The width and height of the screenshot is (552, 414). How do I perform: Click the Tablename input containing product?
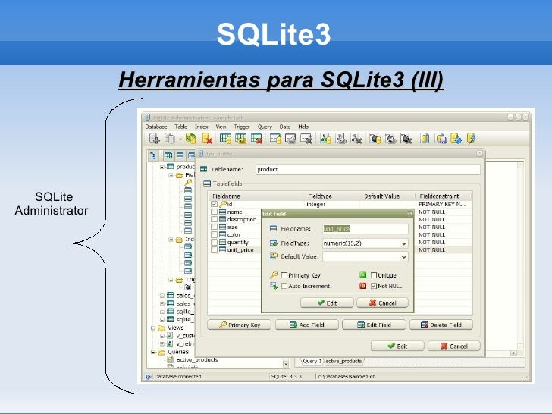tap(368, 170)
